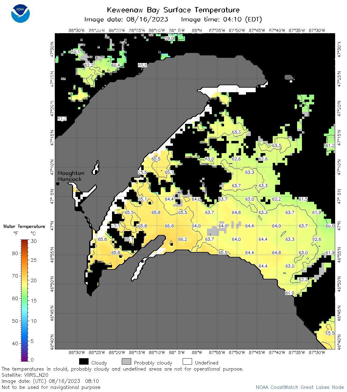
Task: Click the °F unit label
Action: tap(16, 233)
